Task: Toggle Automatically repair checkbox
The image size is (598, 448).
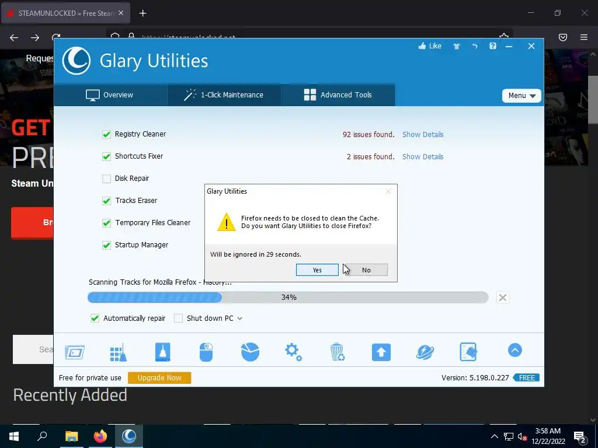Action: tap(95, 318)
